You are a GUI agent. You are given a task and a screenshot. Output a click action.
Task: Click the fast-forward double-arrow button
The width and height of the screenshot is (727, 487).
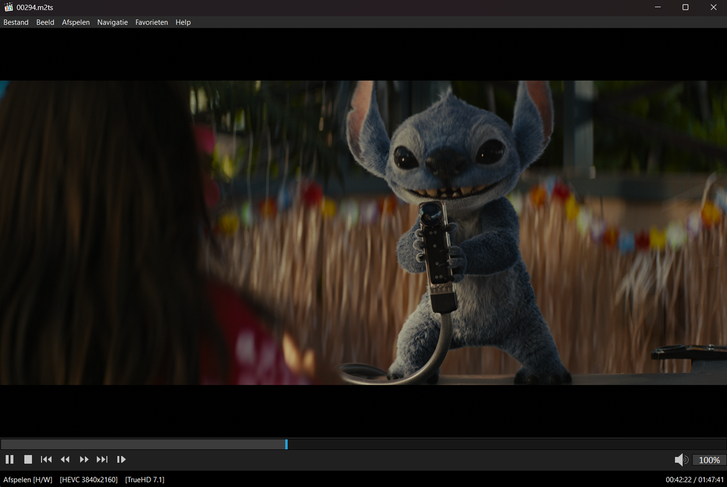click(84, 459)
